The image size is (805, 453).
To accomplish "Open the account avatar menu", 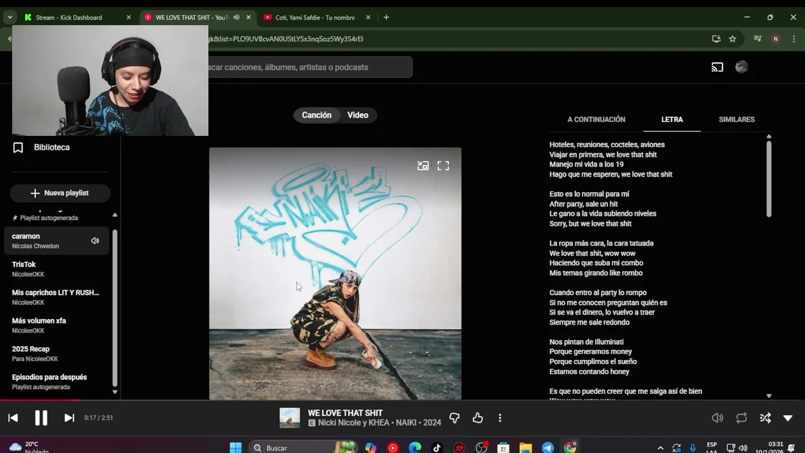I will 741,67.
